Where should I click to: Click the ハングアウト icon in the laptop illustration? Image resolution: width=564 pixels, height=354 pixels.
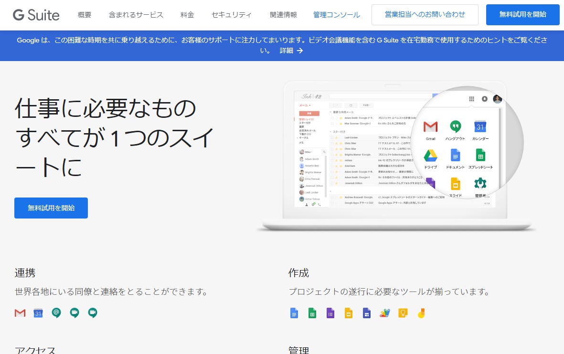[x=456, y=126]
